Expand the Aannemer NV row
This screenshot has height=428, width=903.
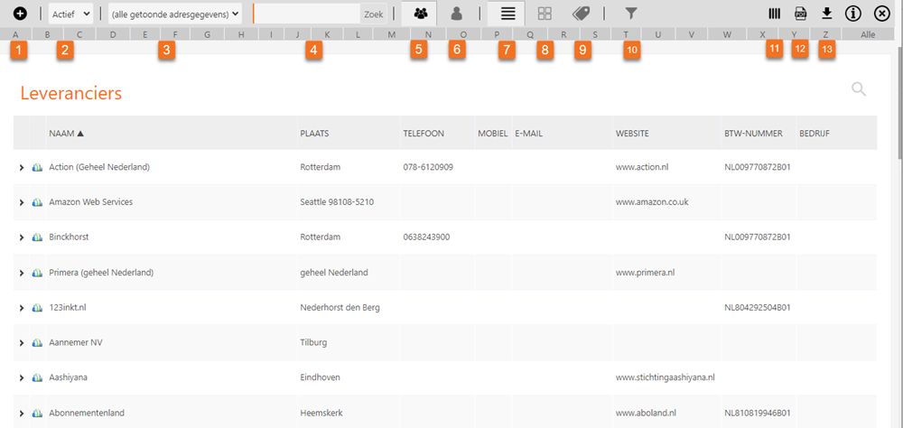pyautogui.click(x=22, y=343)
